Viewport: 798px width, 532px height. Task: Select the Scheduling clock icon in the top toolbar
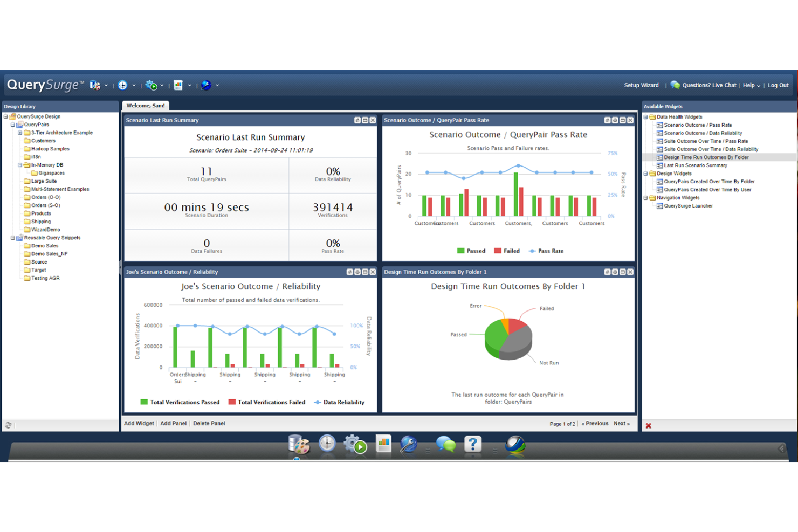tap(123, 85)
